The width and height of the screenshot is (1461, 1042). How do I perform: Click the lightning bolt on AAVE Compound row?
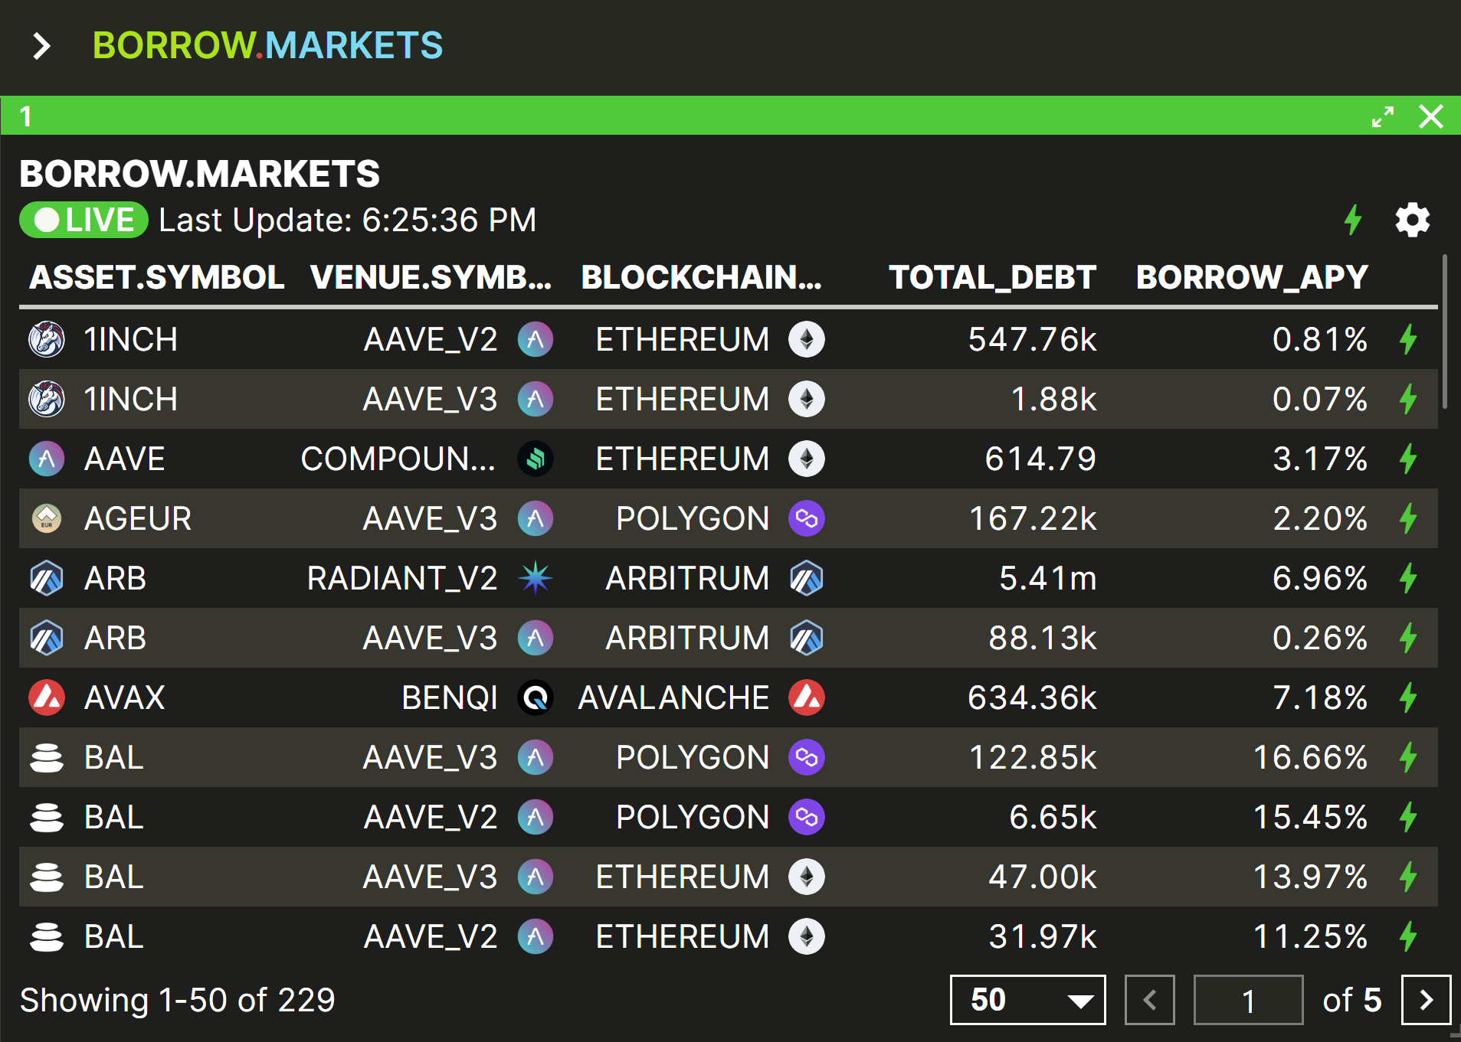coord(1408,459)
